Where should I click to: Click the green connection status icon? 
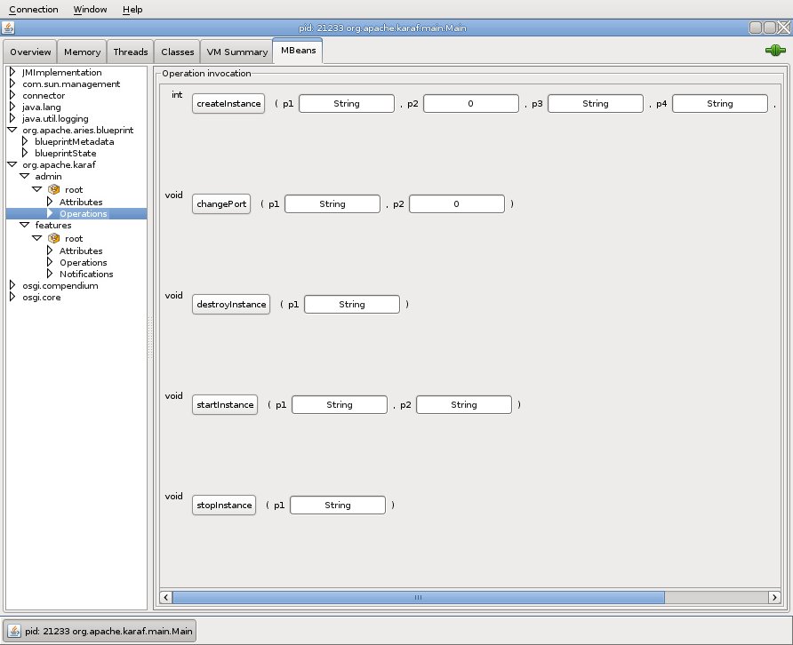pyautogui.click(x=774, y=51)
